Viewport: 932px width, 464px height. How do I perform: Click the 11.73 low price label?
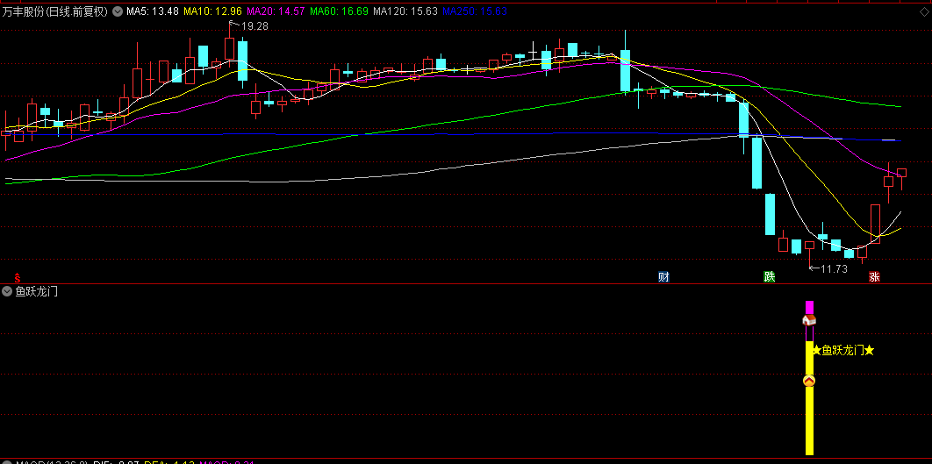834,268
